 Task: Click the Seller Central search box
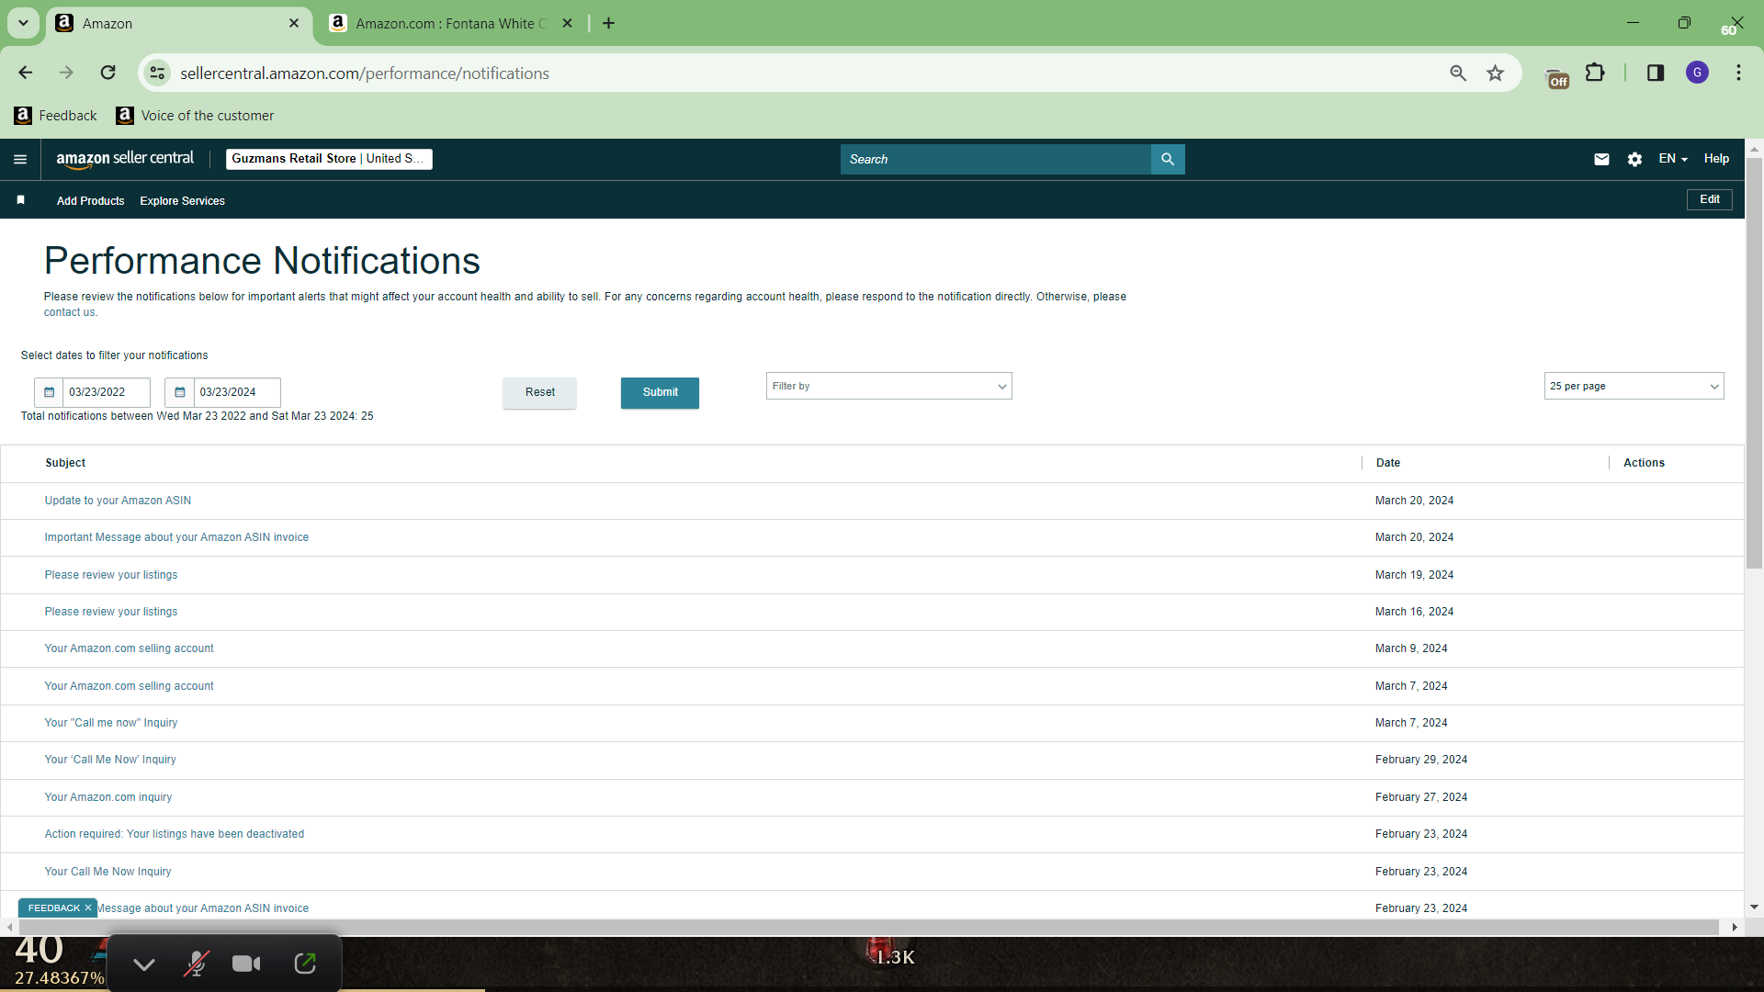(x=996, y=160)
